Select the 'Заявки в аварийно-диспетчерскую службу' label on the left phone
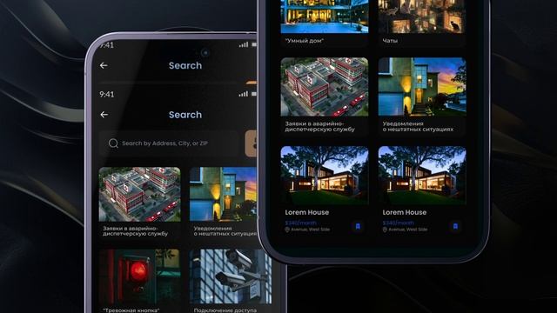This screenshot has width=557, height=313. coord(135,231)
